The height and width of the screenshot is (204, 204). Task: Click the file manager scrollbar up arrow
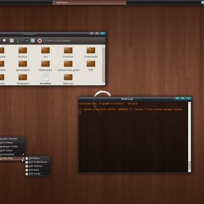(104, 46)
